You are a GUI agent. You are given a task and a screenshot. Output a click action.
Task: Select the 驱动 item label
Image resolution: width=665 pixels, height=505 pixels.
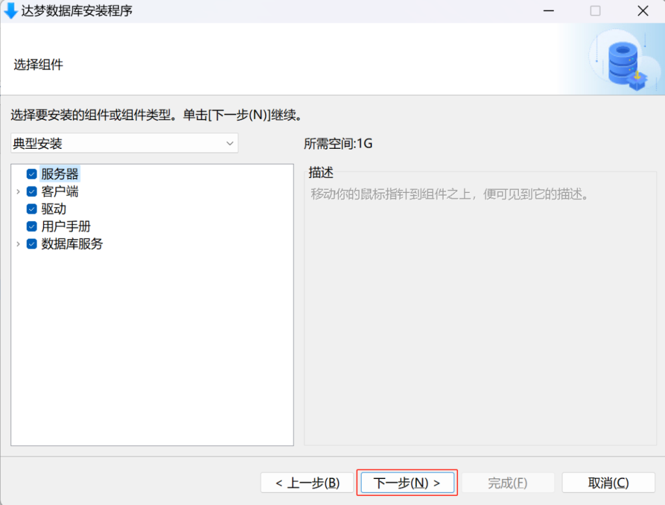click(54, 209)
